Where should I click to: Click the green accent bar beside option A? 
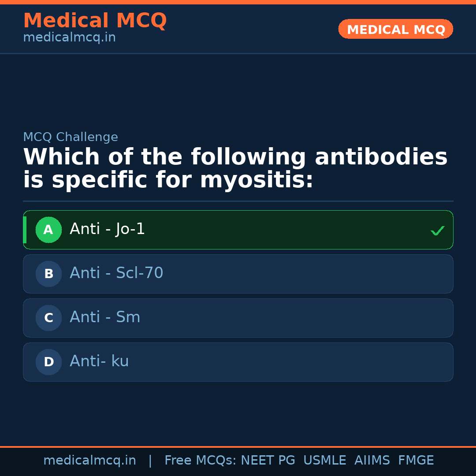coord(25,230)
